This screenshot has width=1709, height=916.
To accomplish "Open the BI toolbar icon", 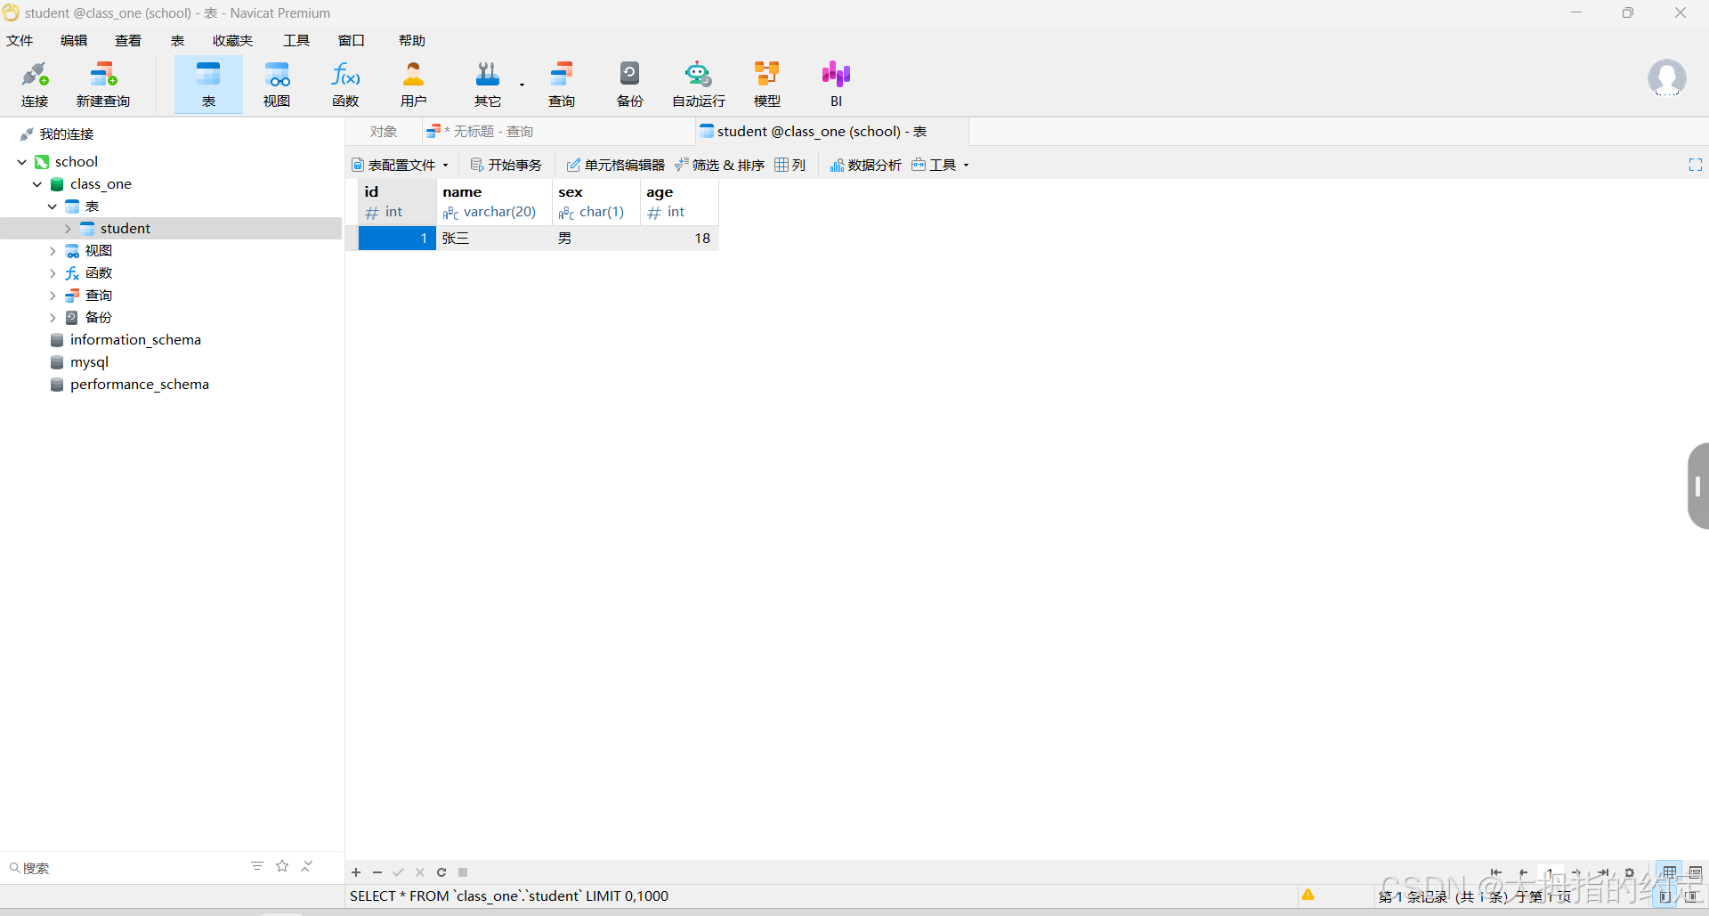I will 836,84.
